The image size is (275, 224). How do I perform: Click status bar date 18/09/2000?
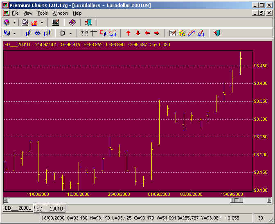tap(53, 218)
